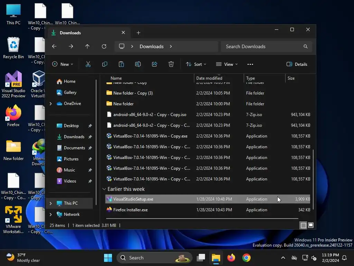Click the Share icon in toolbar

(155, 64)
